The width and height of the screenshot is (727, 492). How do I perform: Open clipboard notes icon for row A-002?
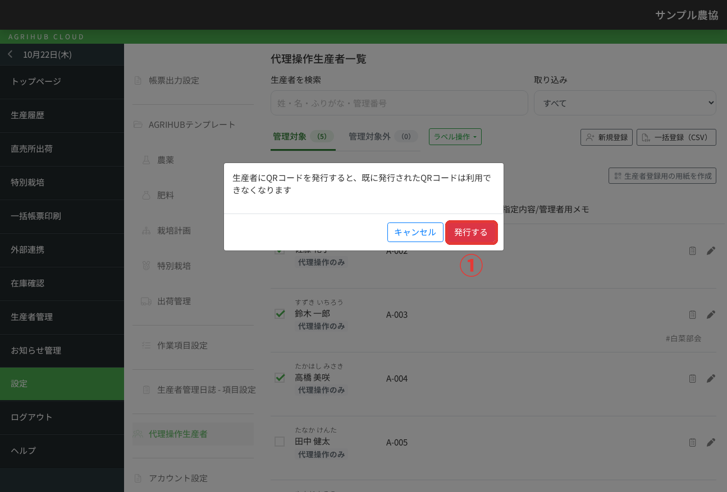point(692,251)
